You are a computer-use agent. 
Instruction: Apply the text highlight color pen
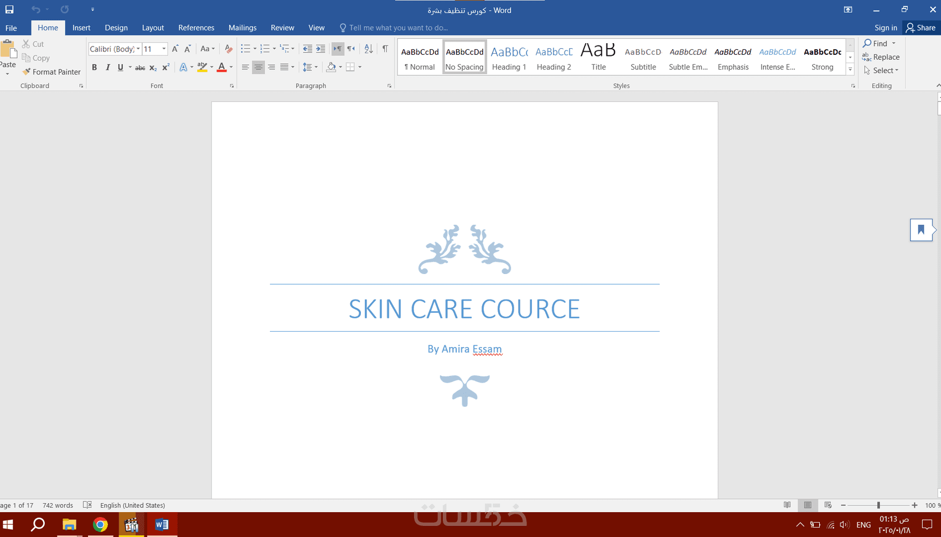(202, 68)
